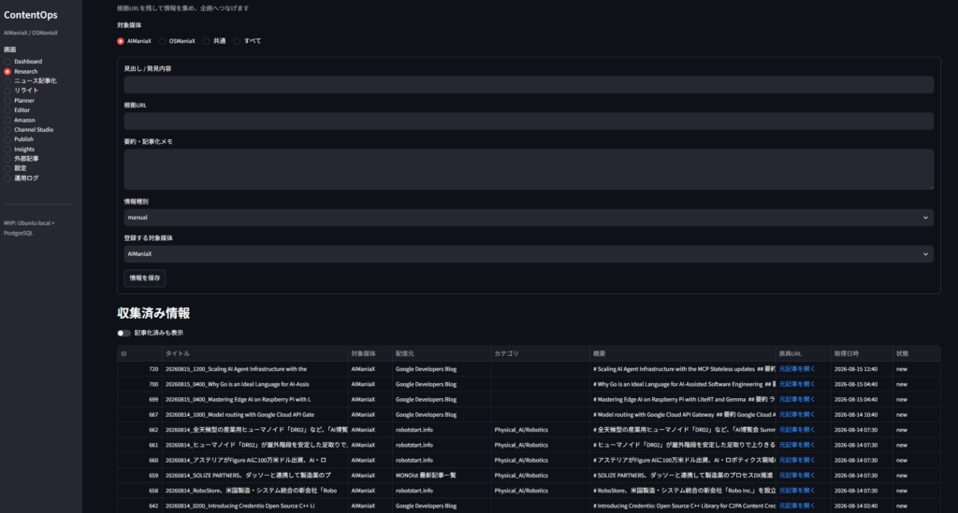The width and height of the screenshot is (958, 513).
Task: Select title cell '20260815_1200_Scaling AI Agent Infrastructure'
Action: (x=254, y=369)
